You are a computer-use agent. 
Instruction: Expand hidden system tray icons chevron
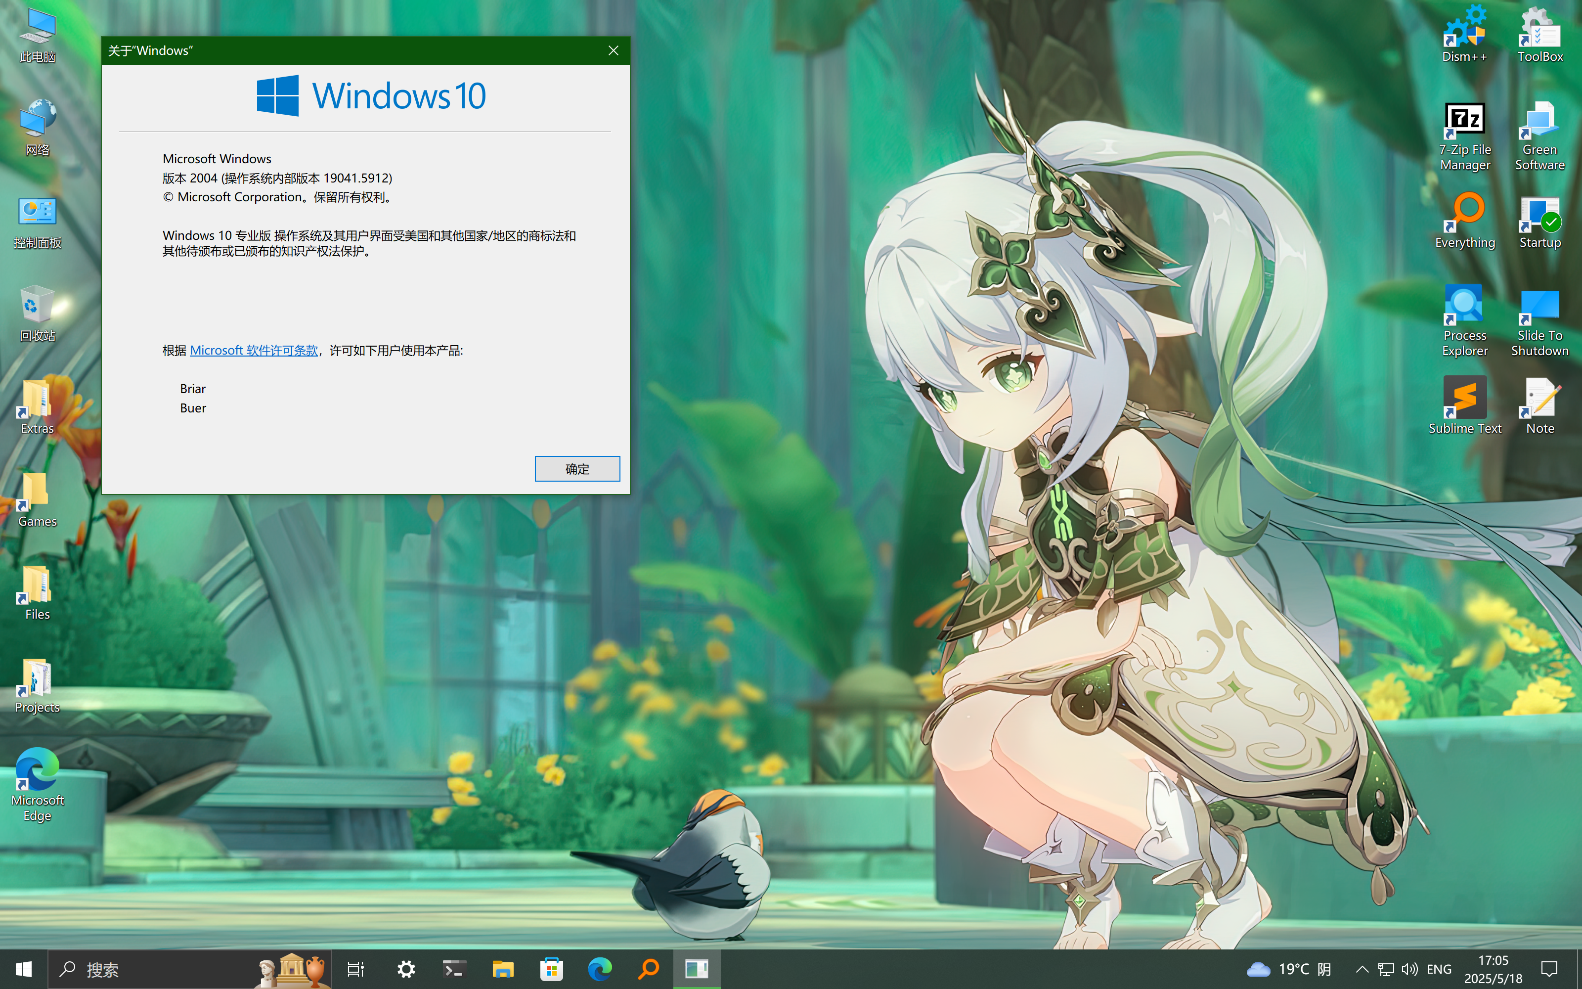pyautogui.click(x=1362, y=969)
